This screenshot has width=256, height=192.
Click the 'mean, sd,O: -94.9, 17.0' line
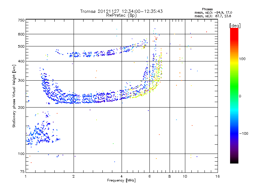[x=213, y=12]
